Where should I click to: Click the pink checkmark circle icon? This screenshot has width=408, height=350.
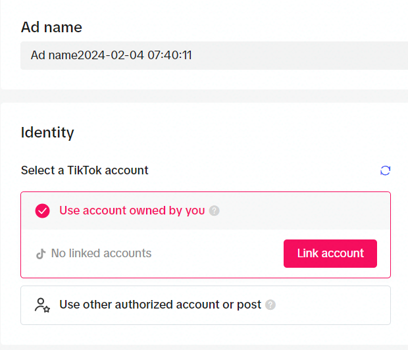pos(42,211)
